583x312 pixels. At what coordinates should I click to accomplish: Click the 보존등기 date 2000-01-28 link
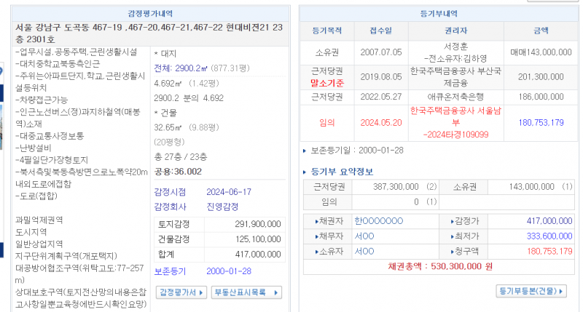(x=228, y=271)
